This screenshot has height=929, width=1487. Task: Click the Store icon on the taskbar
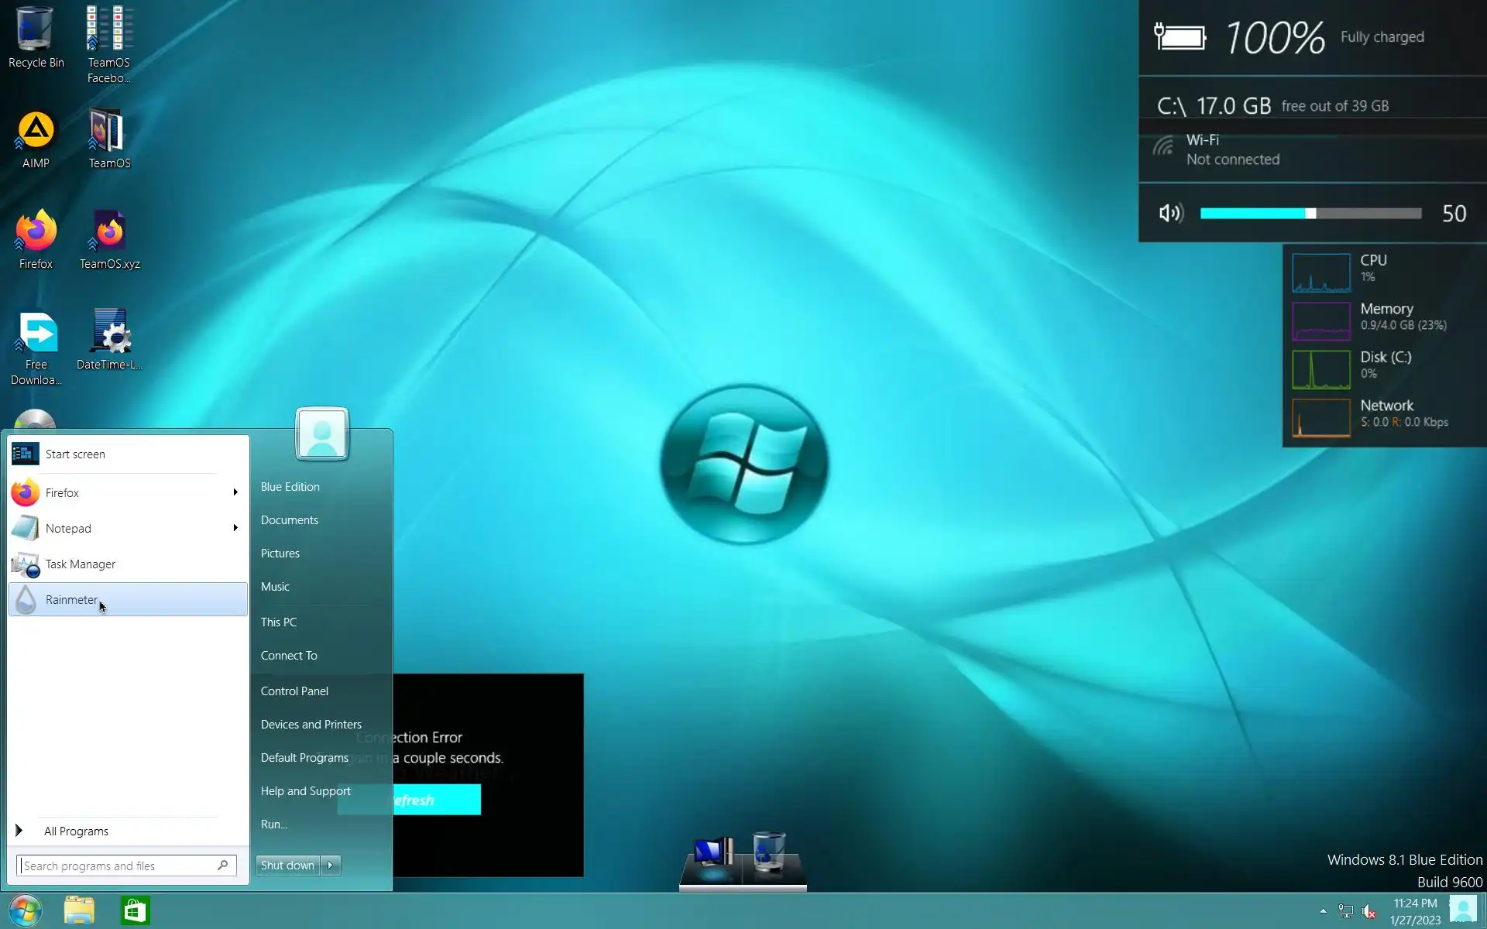(x=136, y=910)
